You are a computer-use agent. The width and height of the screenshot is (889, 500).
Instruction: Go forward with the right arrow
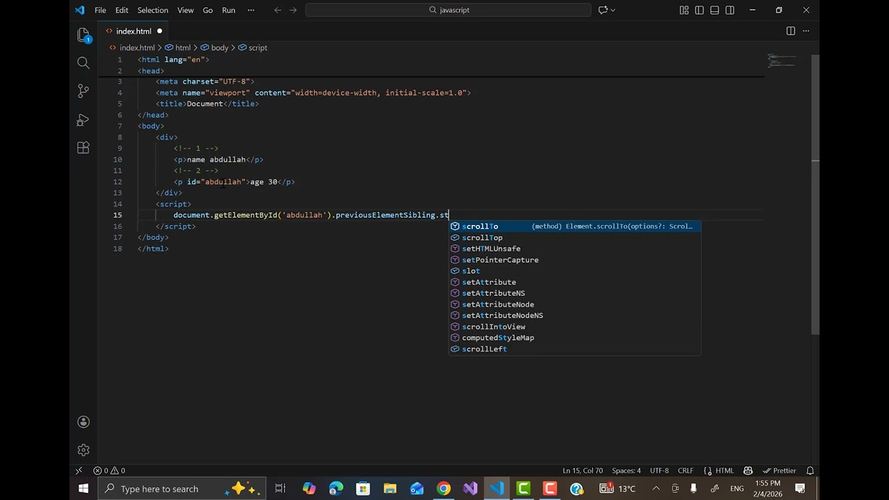pyautogui.click(x=294, y=10)
